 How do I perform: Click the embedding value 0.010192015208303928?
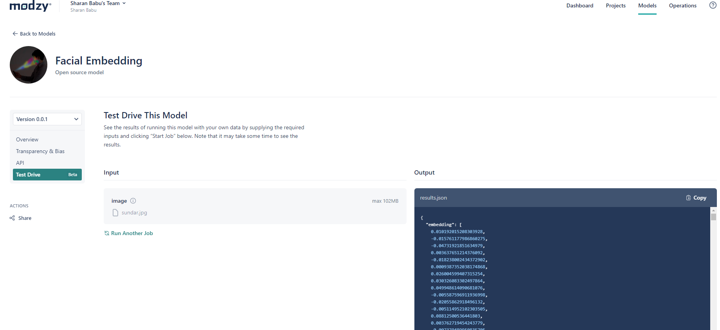[x=457, y=232]
